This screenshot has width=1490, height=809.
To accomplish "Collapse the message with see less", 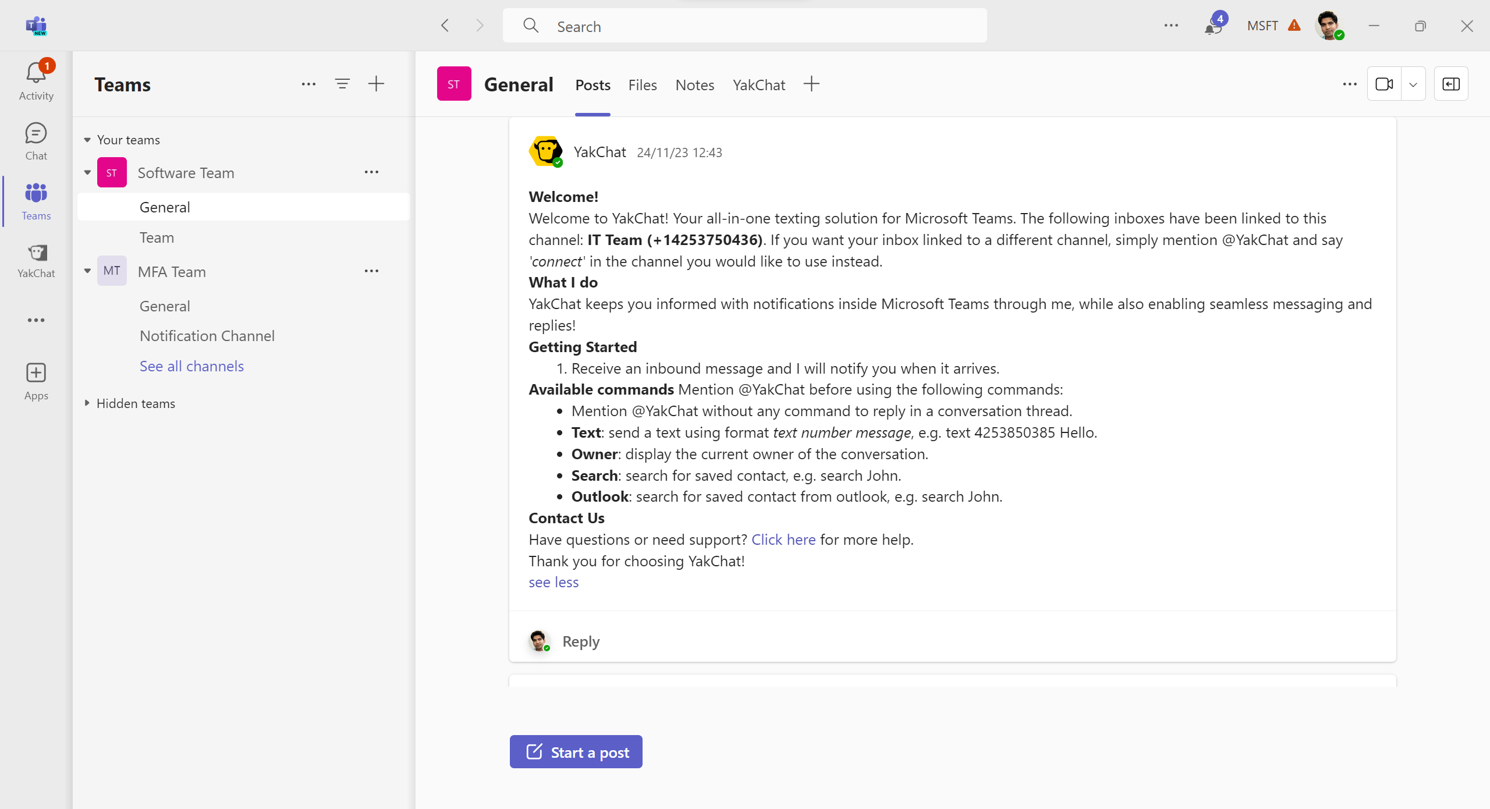I will tap(554, 583).
